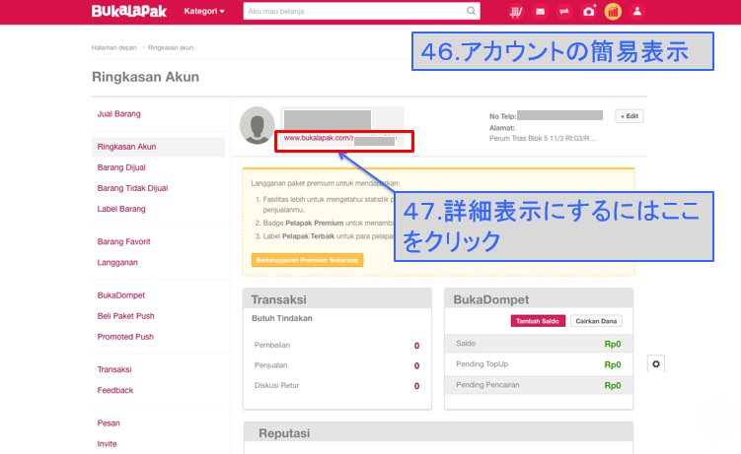Screen dimensions: 741x454
Task: Open Label Barang sidebar link
Action: tap(121, 209)
